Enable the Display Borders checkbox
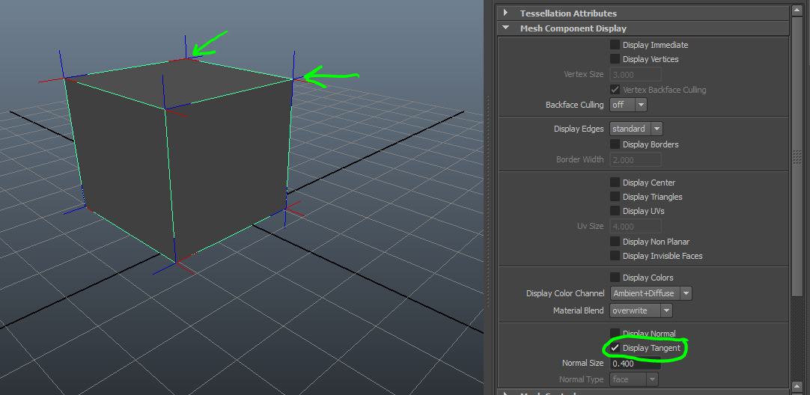Screen dimensions: 810x395 point(615,144)
